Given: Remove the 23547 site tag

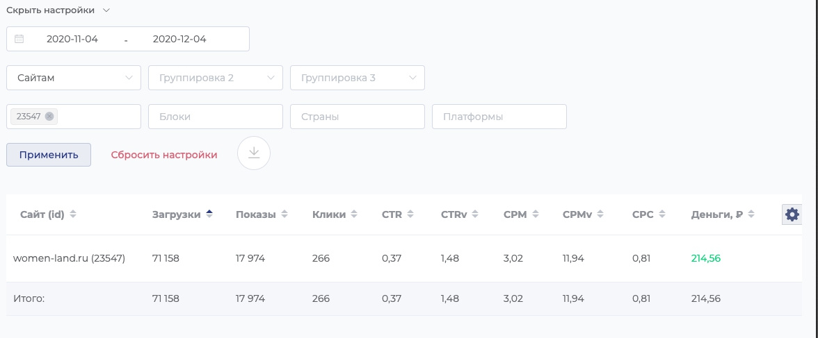Looking at the screenshot, I should 49,117.
